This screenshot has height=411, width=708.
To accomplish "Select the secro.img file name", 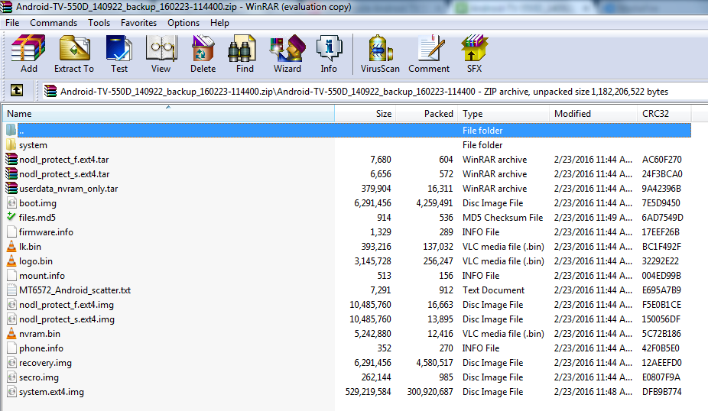I will [x=39, y=377].
